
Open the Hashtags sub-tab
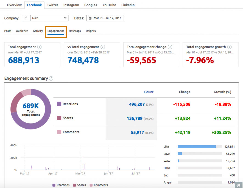[x=75, y=31]
